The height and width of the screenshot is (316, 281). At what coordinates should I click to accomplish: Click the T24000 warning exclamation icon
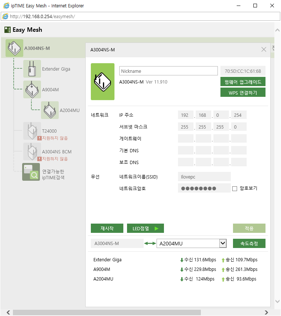[40, 138]
